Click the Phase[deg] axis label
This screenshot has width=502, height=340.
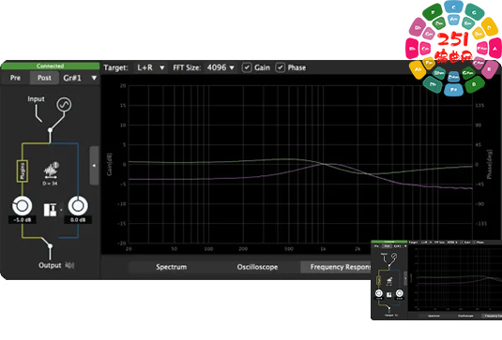click(490, 164)
